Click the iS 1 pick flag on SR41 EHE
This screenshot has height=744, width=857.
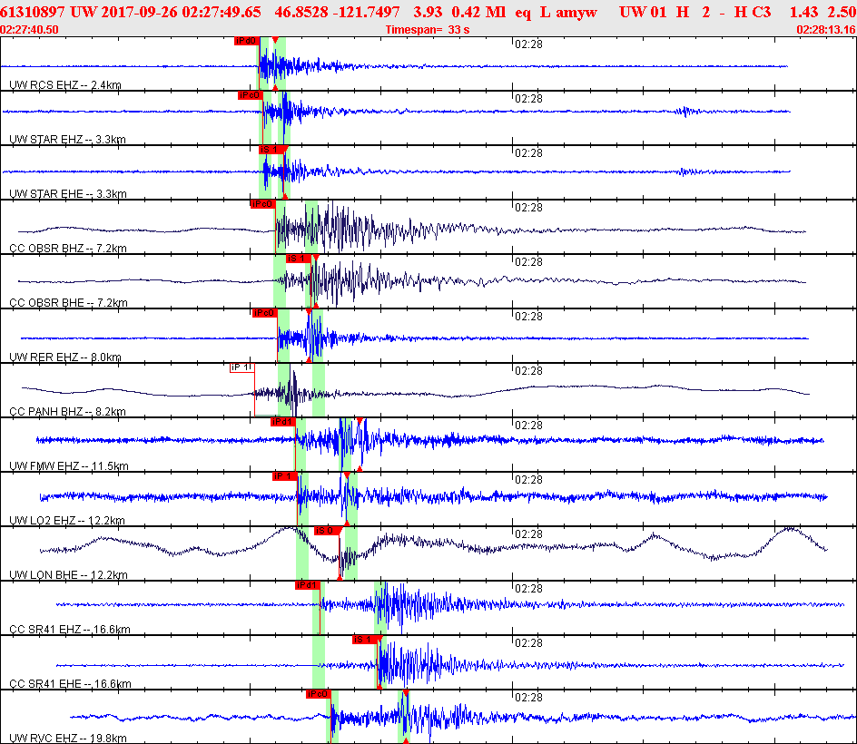pos(365,640)
